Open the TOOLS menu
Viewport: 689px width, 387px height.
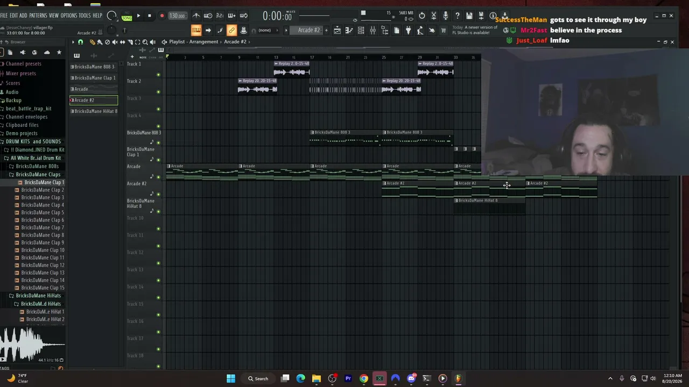[85, 16]
